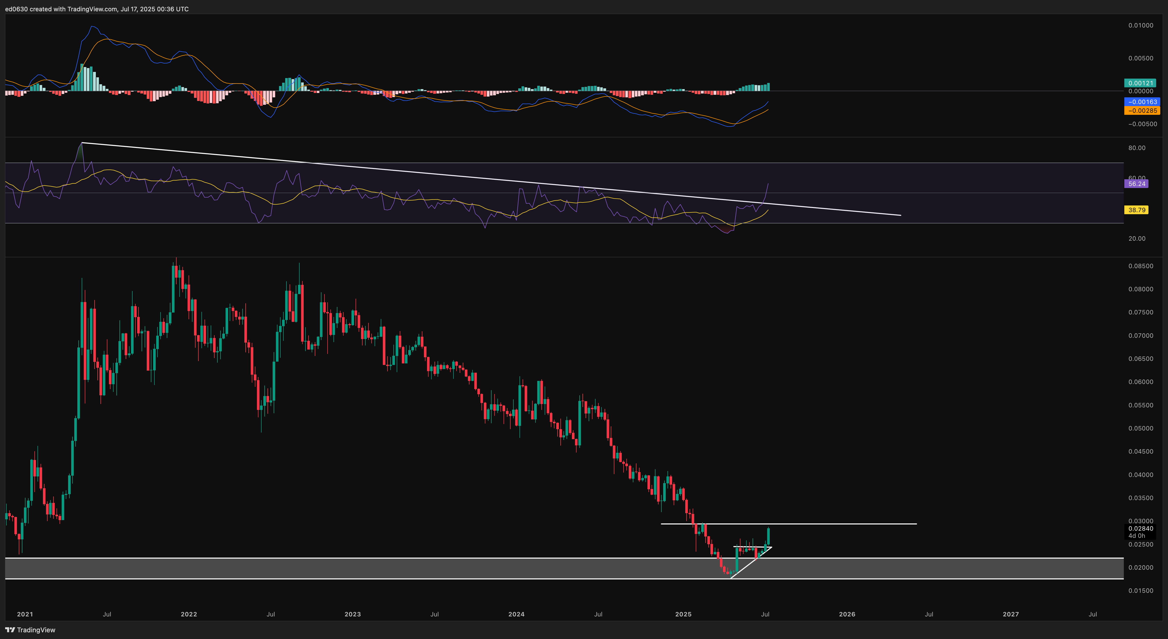This screenshot has width=1168, height=639.
Task: Click the price scale label 0.08500
Action: 1140,266
